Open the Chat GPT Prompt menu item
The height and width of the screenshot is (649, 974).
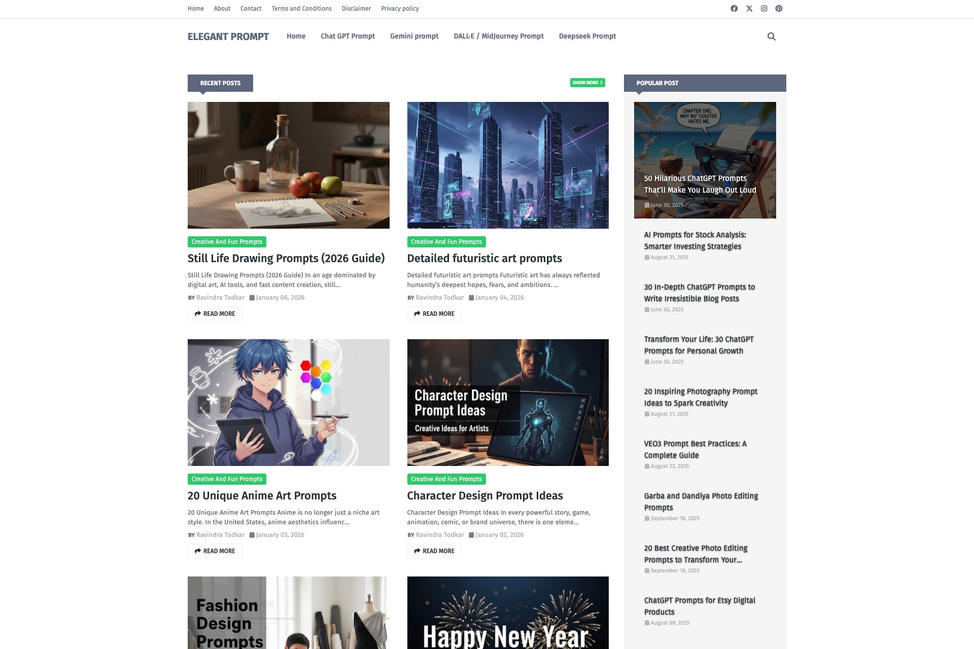click(x=347, y=36)
